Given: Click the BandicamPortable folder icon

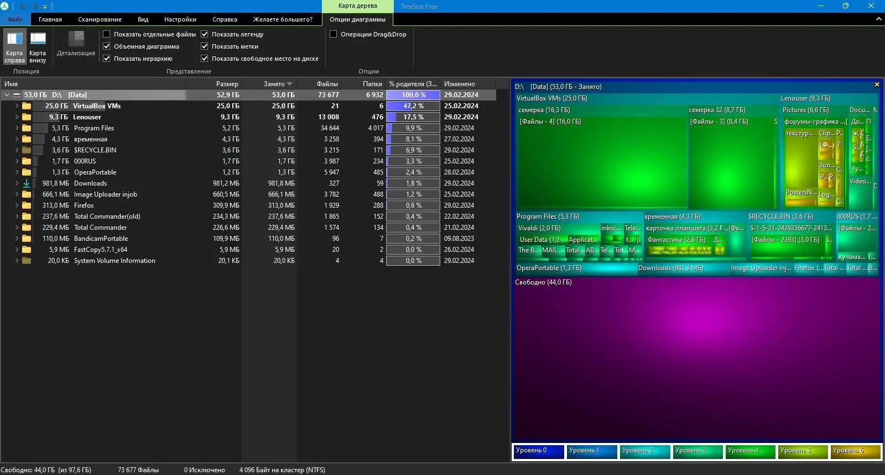Looking at the screenshot, I should pyautogui.click(x=27, y=239).
